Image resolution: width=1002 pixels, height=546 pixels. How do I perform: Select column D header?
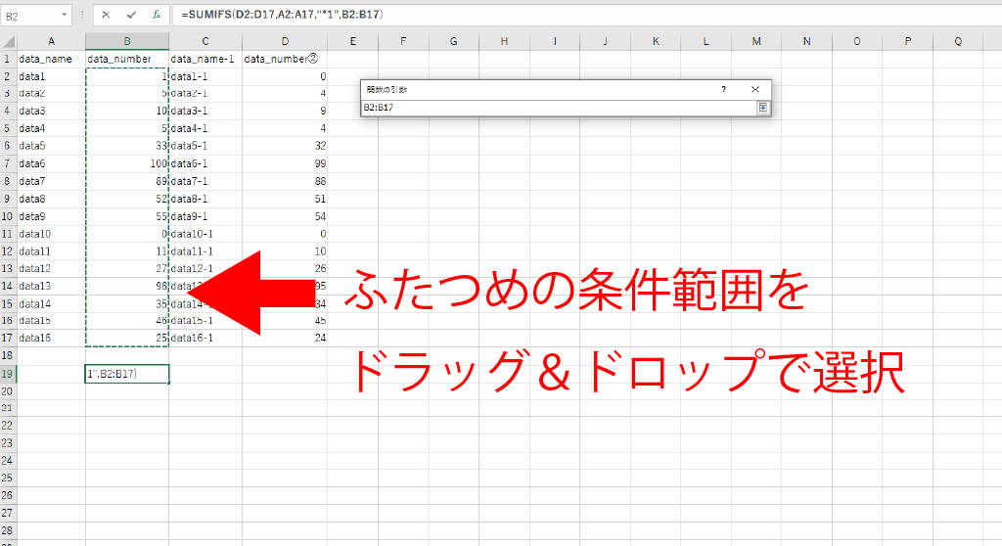coord(285,41)
